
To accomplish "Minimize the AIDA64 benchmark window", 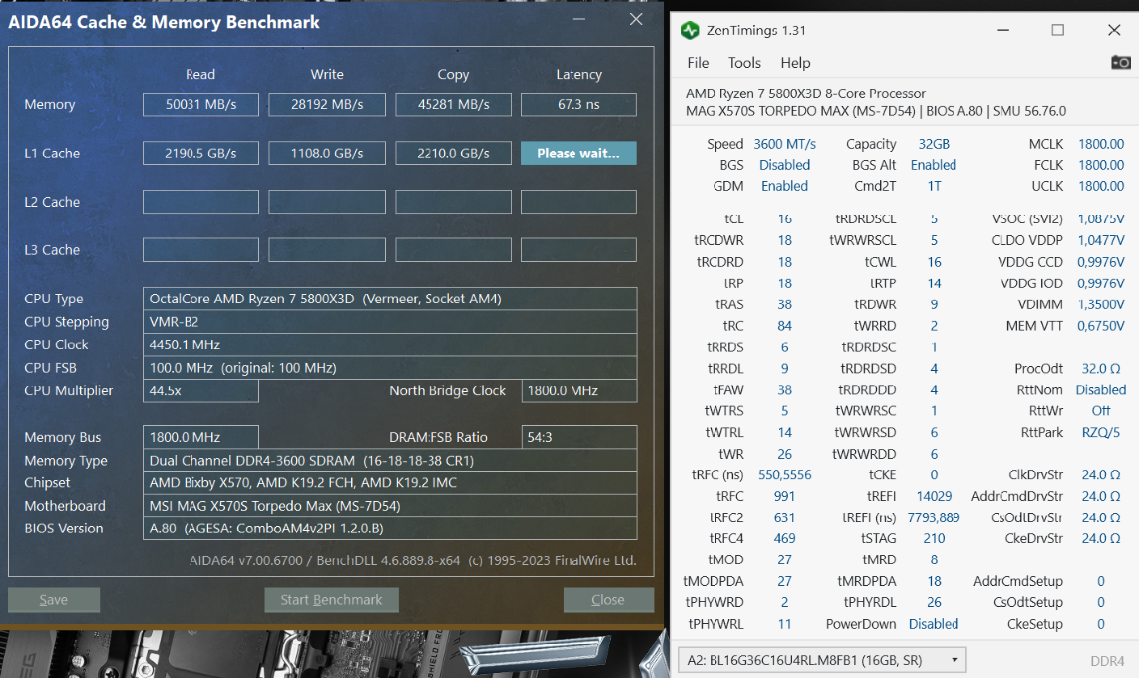I will pos(578,19).
